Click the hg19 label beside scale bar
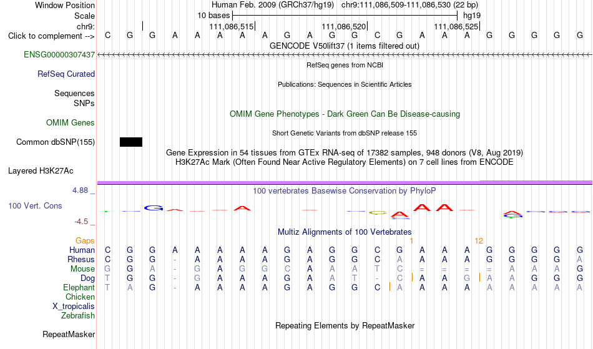This screenshot has width=593, height=349. pyautogui.click(x=472, y=16)
